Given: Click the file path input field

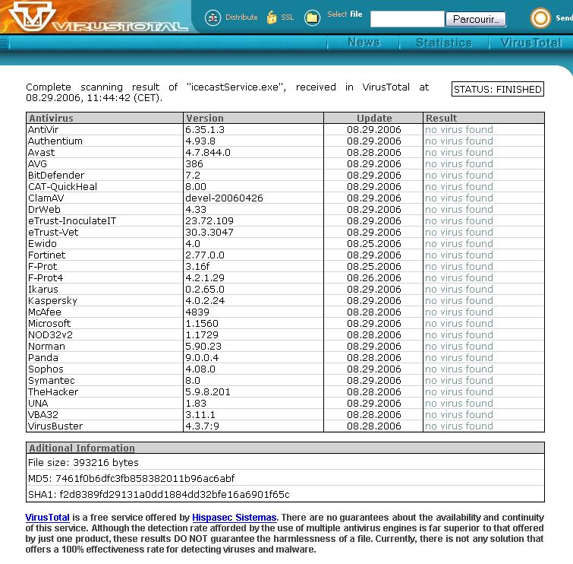Looking at the screenshot, I should (x=408, y=19).
